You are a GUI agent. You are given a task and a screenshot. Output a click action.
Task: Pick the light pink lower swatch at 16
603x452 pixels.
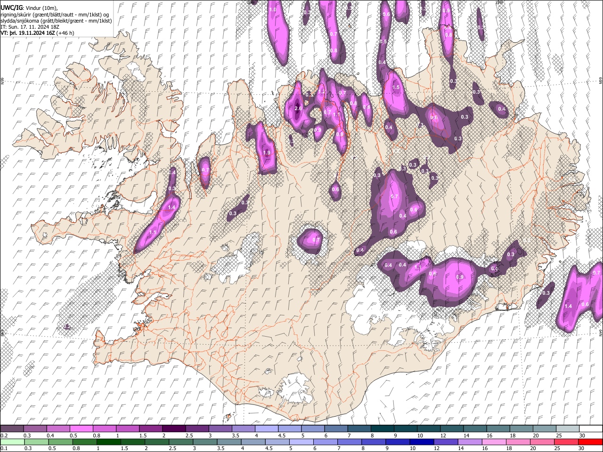coord(495,442)
